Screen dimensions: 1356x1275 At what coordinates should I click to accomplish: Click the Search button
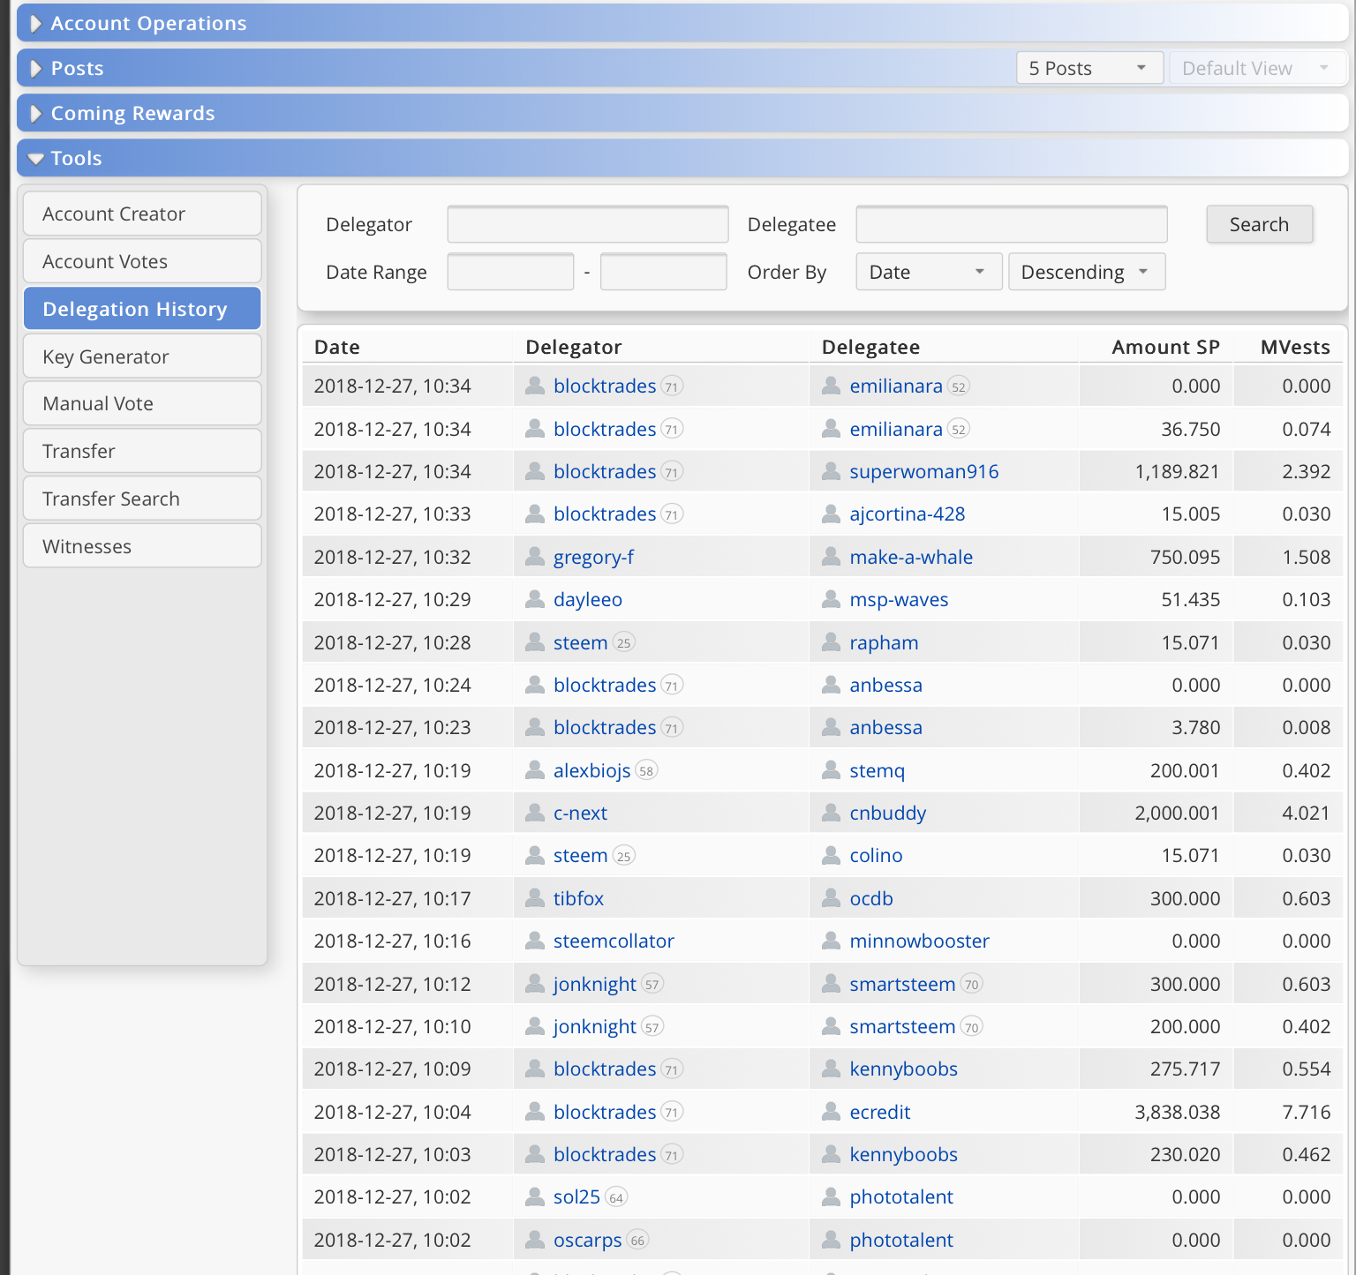click(x=1259, y=224)
